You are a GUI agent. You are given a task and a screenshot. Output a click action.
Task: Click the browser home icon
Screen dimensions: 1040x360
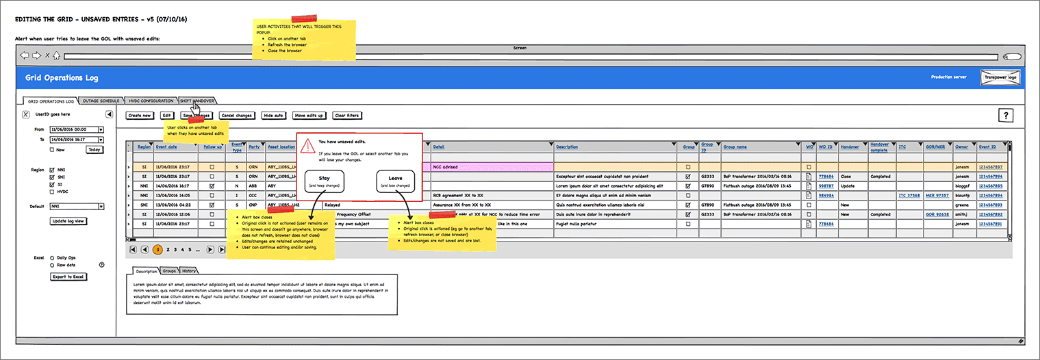point(57,55)
